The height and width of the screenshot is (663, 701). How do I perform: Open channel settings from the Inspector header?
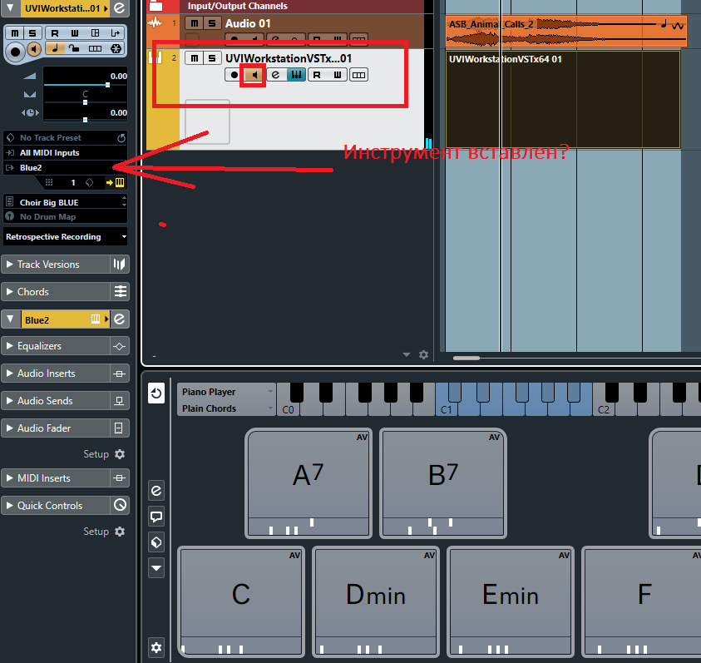pyautogui.click(x=120, y=8)
